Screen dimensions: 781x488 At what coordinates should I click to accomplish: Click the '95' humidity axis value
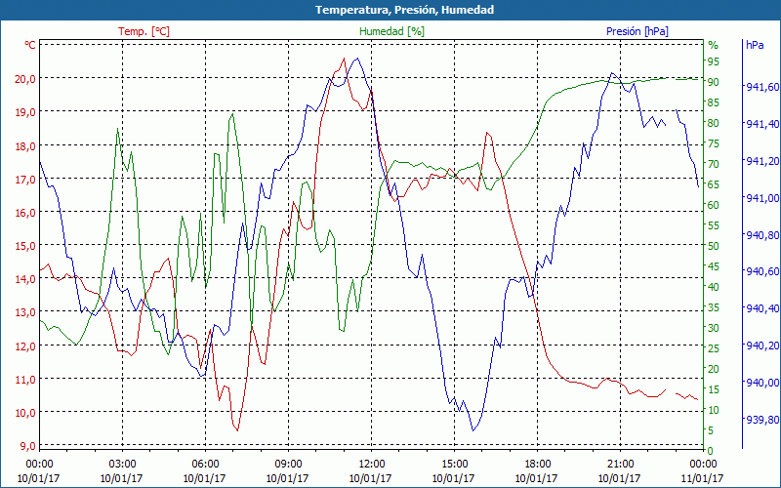pos(714,61)
